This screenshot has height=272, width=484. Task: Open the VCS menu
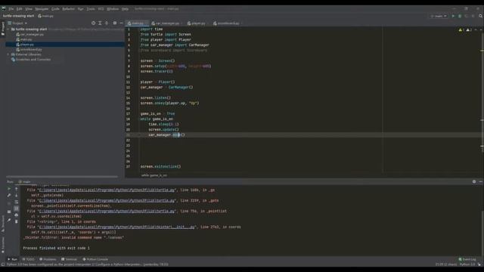click(101, 9)
